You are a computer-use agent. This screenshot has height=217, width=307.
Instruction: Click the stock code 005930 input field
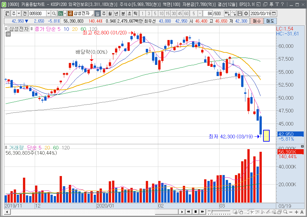pyautogui.click(x=38, y=13)
